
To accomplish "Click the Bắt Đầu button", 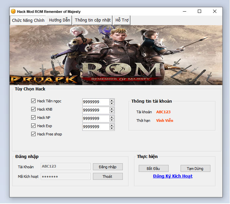I will coord(153,169).
